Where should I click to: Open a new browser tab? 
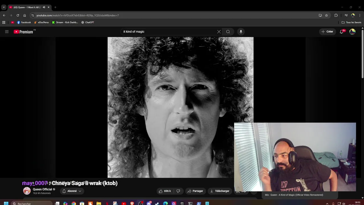(55, 7)
